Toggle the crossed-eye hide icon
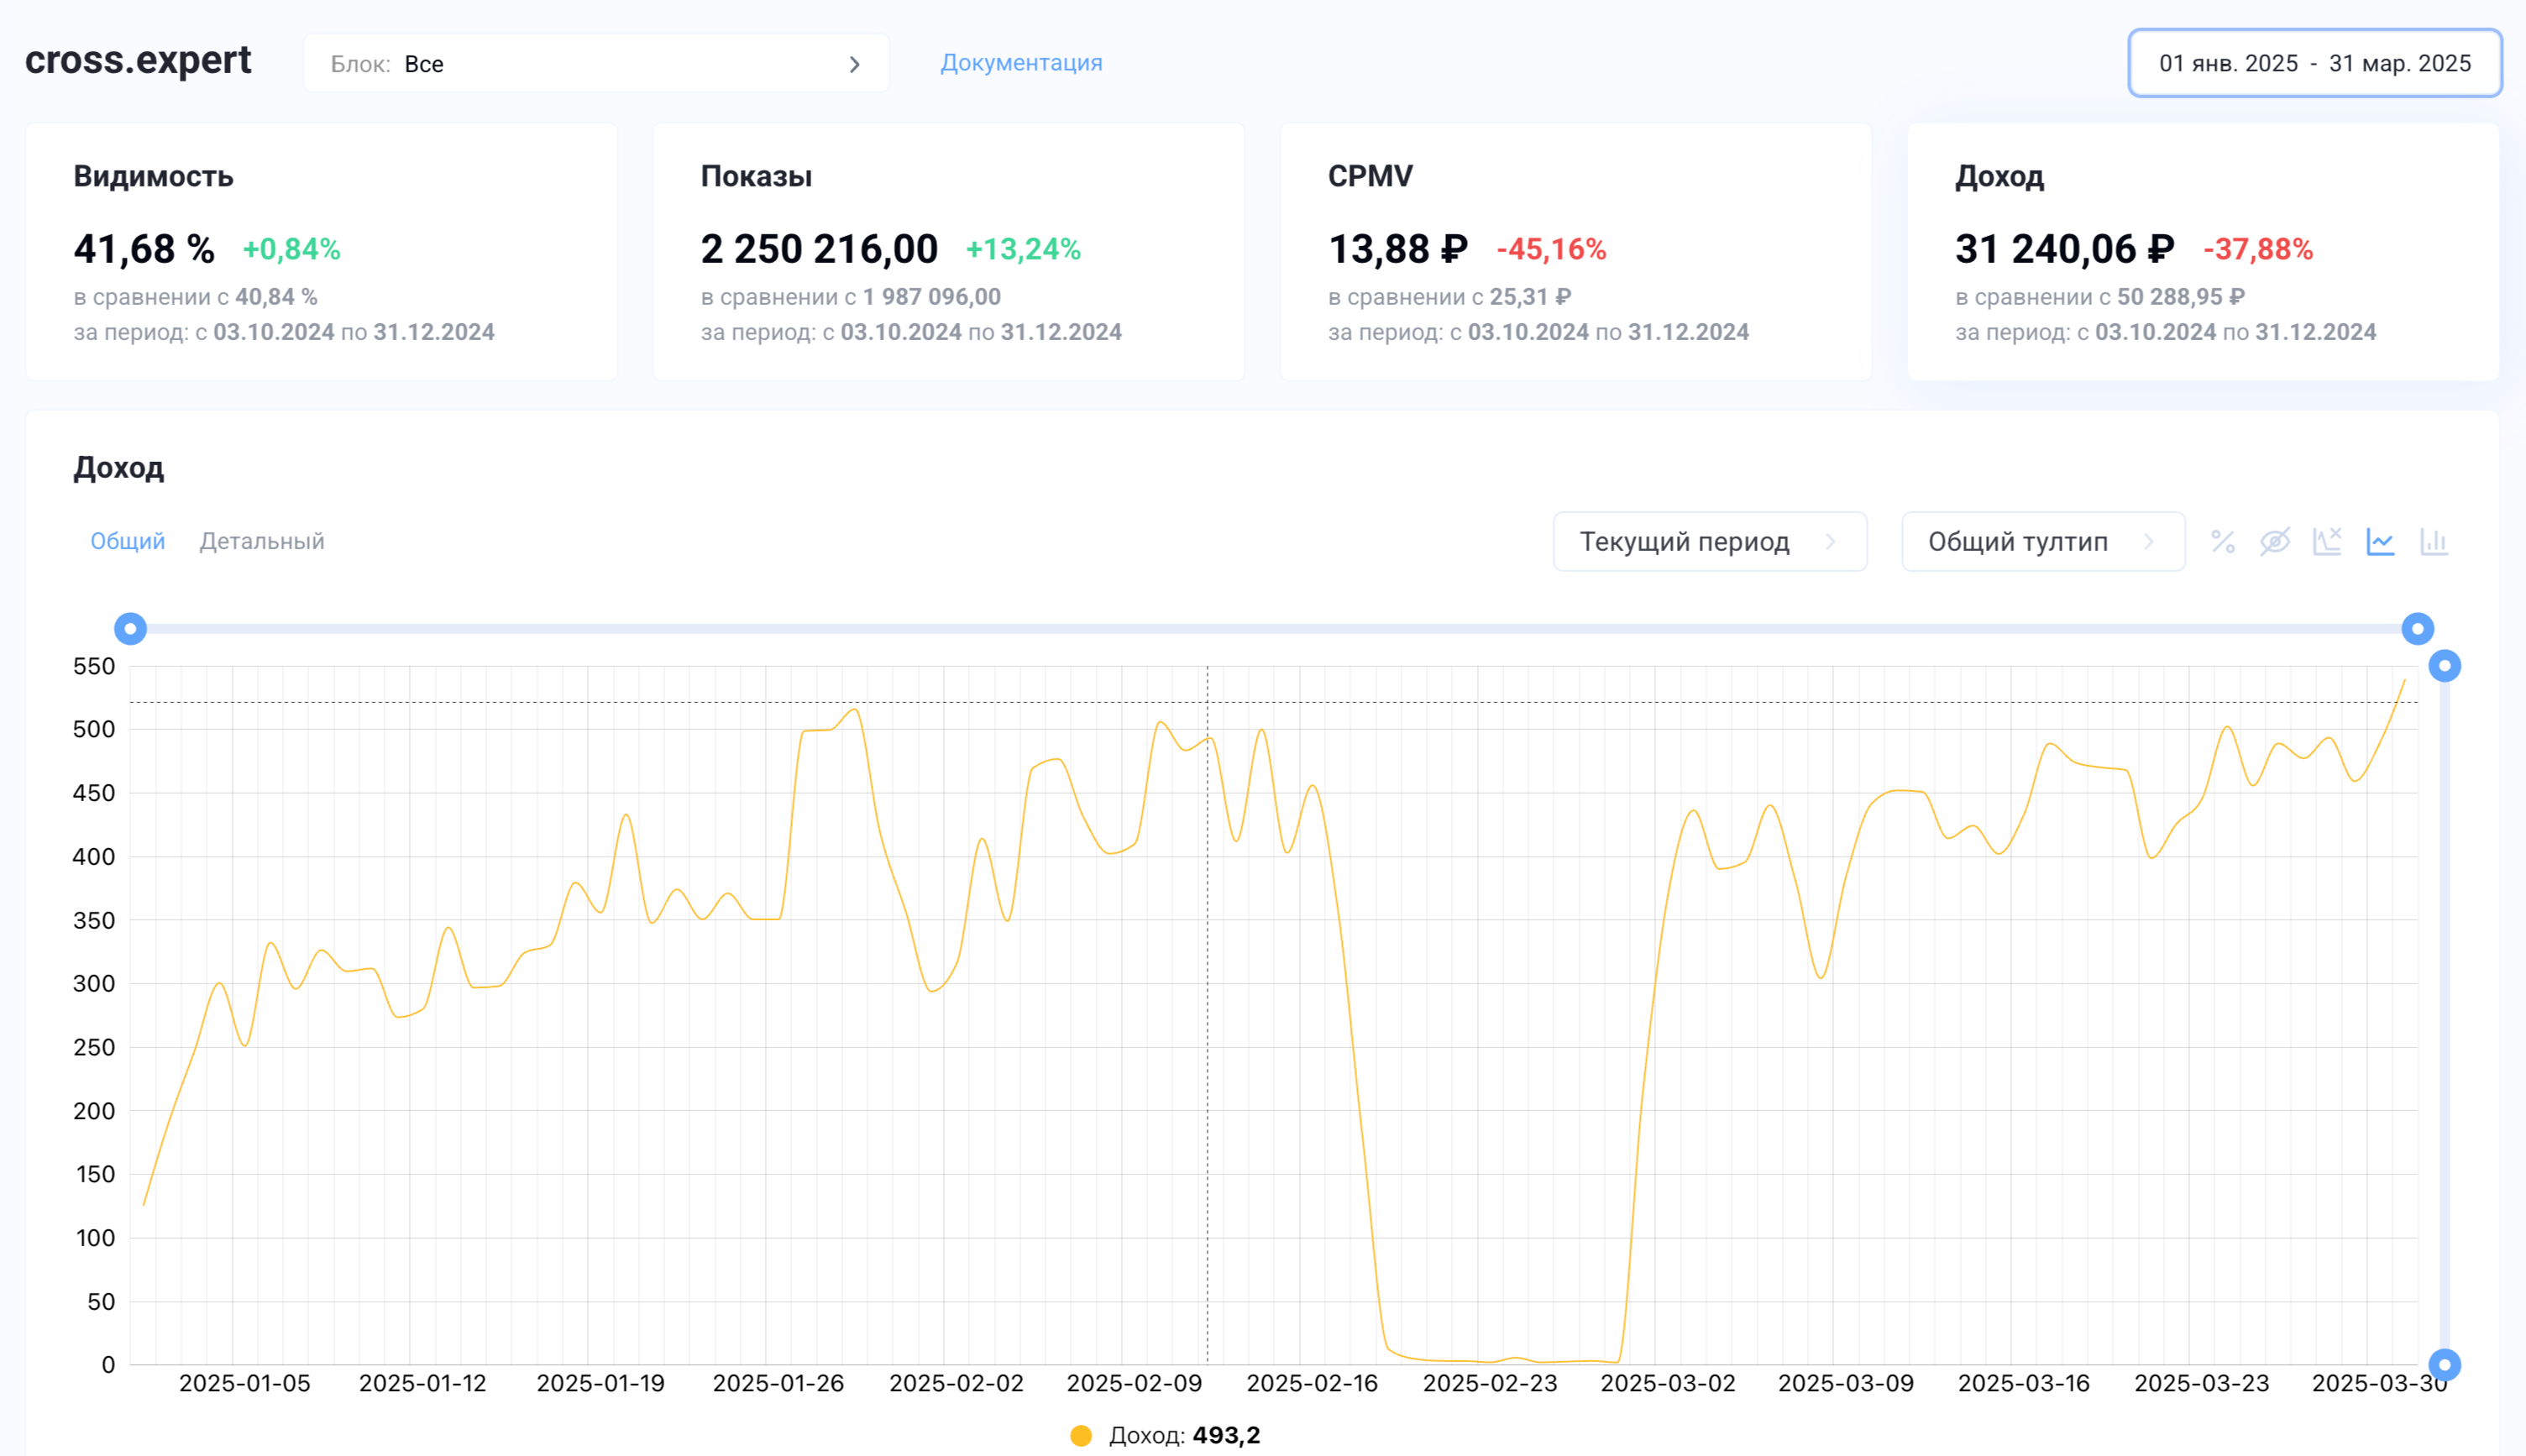This screenshot has width=2526, height=1456. click(2275, 542)
